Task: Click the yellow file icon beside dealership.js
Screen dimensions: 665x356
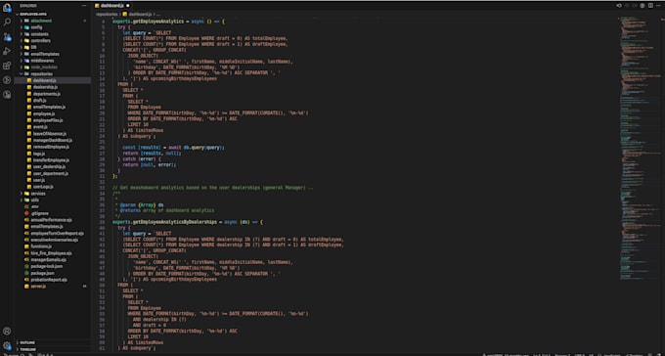Action: click(x=28, y=87)
